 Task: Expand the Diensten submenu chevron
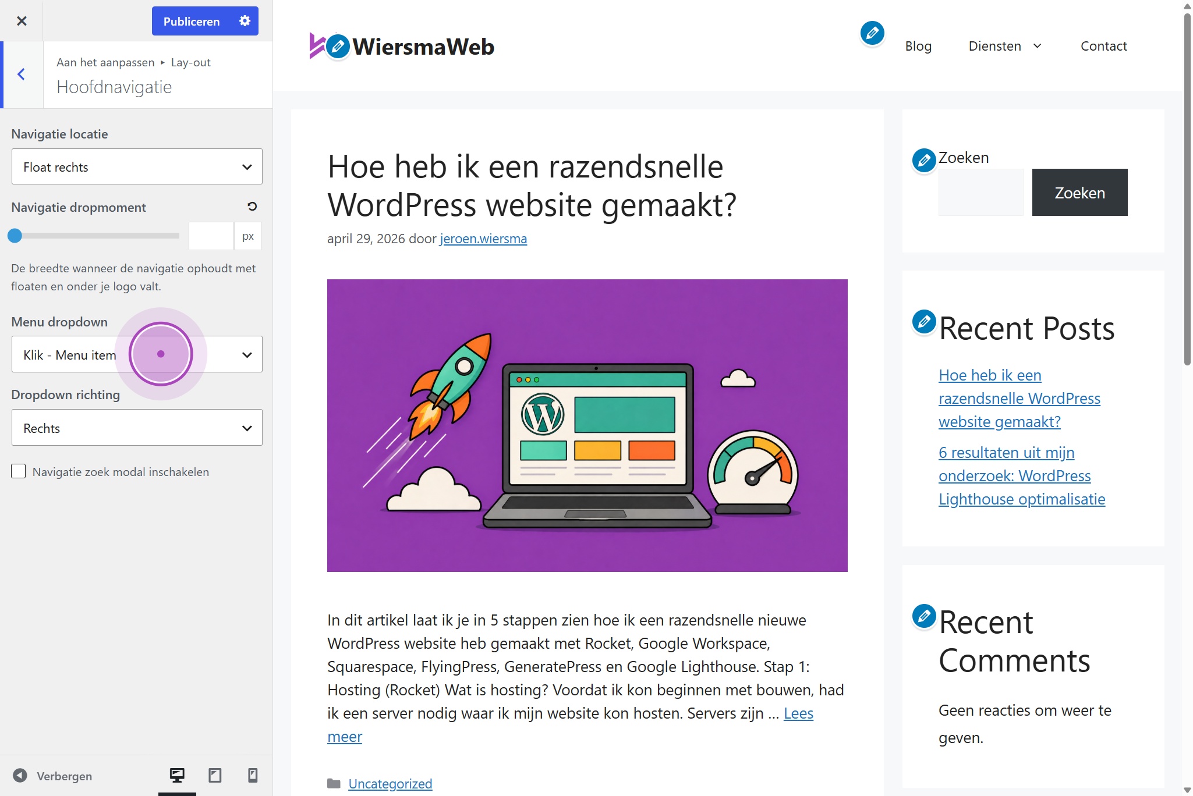pos(1038,46)
